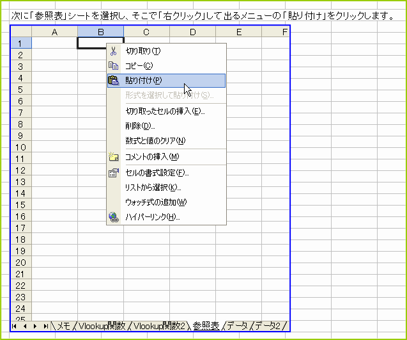Open the Vlookup関数2 sheet tab

[159, 326]
